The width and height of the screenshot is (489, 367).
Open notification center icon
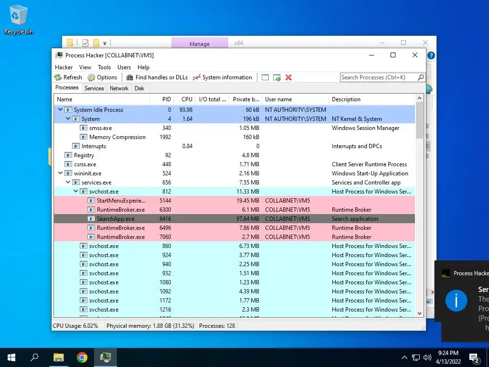(x=474, y=358)
